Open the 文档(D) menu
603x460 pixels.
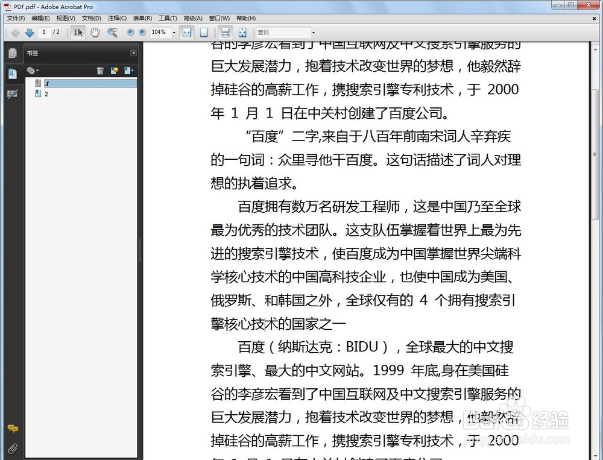tap(92, 19)
